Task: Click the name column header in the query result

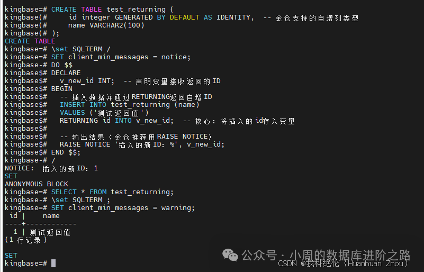Action: click(x=51, y=216)
